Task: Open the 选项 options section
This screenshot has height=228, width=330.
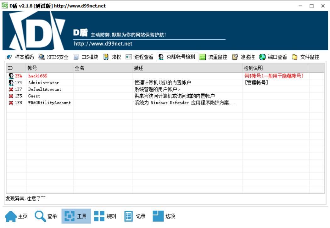Action: click(164, 216)
